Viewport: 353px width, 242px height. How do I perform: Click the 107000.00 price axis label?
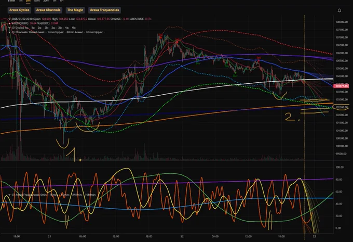pyautogui.click(x=342, y=37)
